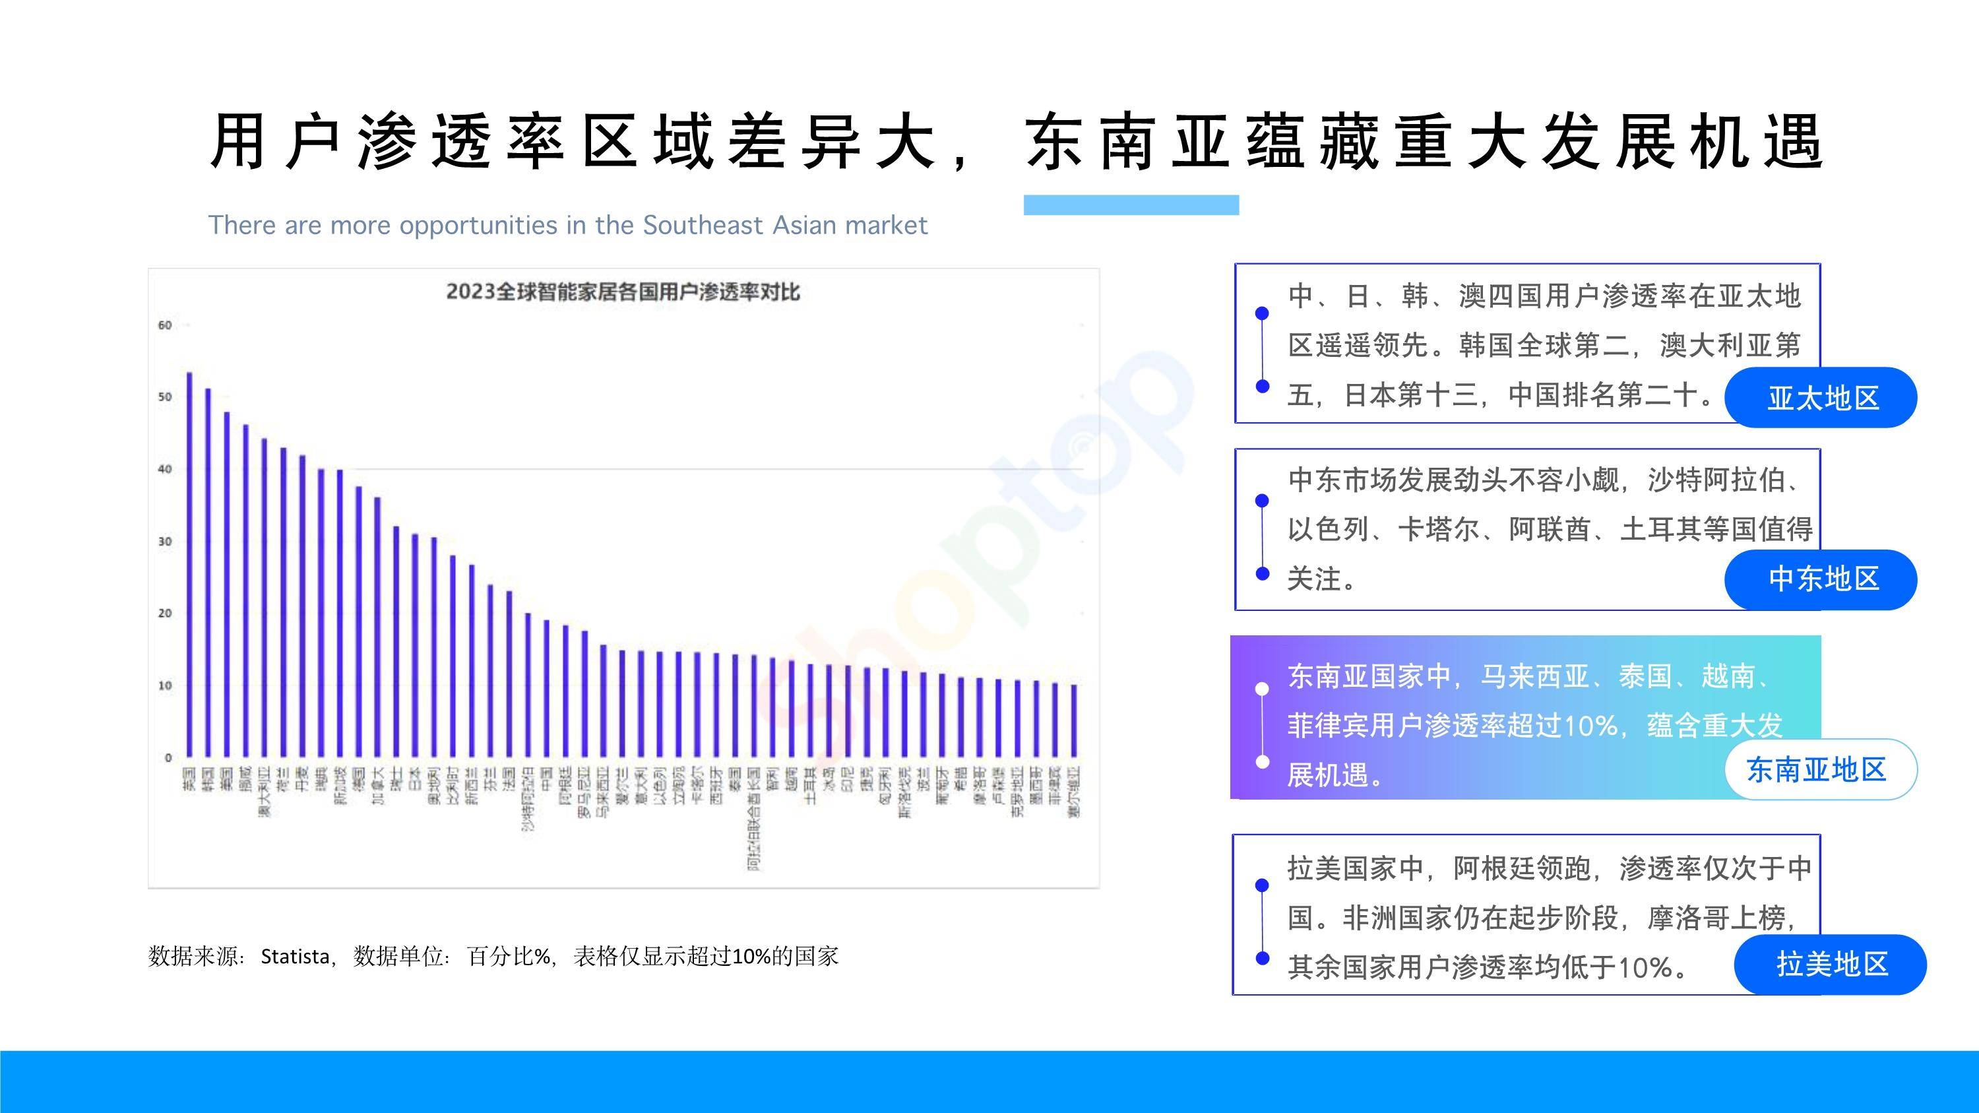
Task: Click the 拉美地区 pill label
Action: click(1830, 964)
